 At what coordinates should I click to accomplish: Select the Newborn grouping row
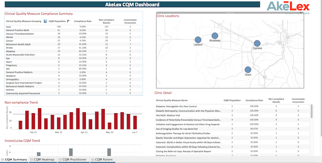[x=73, y=76]
